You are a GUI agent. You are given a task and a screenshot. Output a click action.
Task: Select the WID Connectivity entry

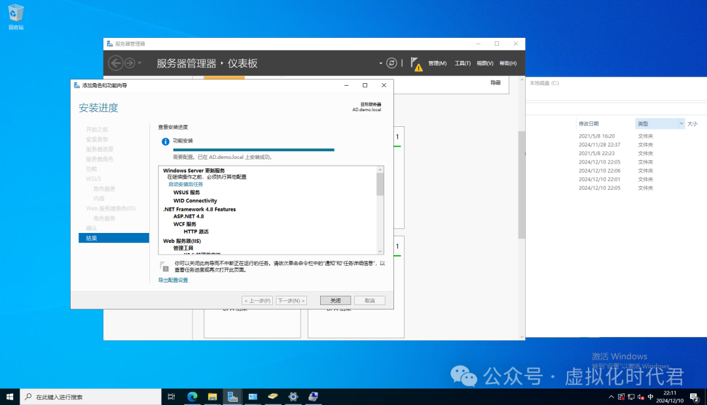(x=195, y=200)
